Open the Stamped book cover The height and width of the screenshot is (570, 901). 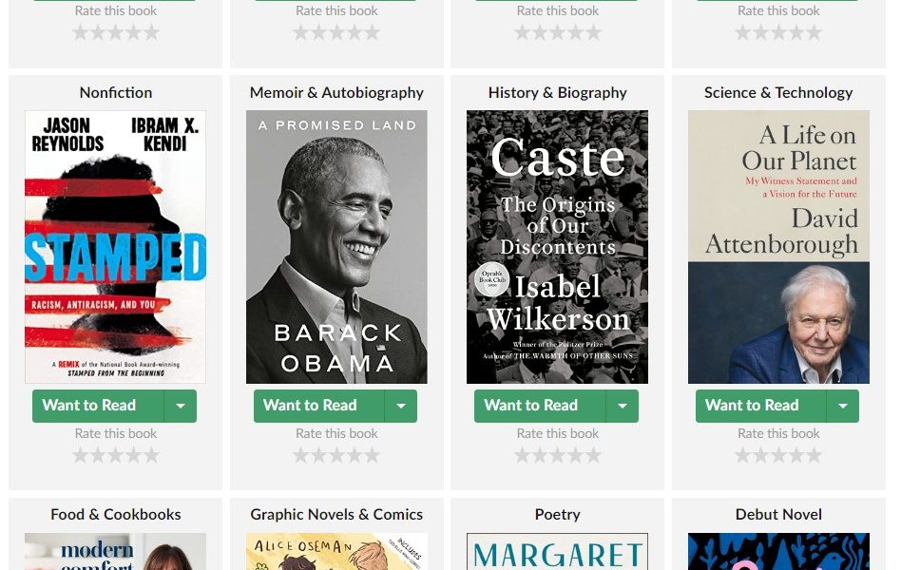tap(116, 247)
